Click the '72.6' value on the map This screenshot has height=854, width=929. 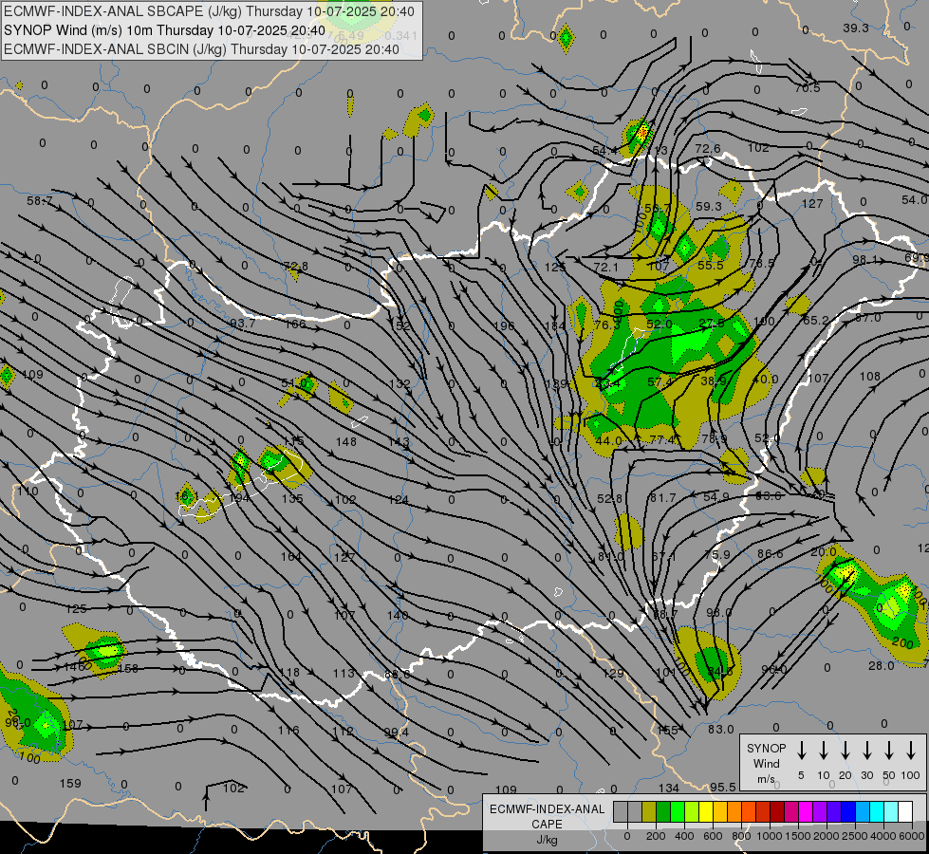coord(707,148)
